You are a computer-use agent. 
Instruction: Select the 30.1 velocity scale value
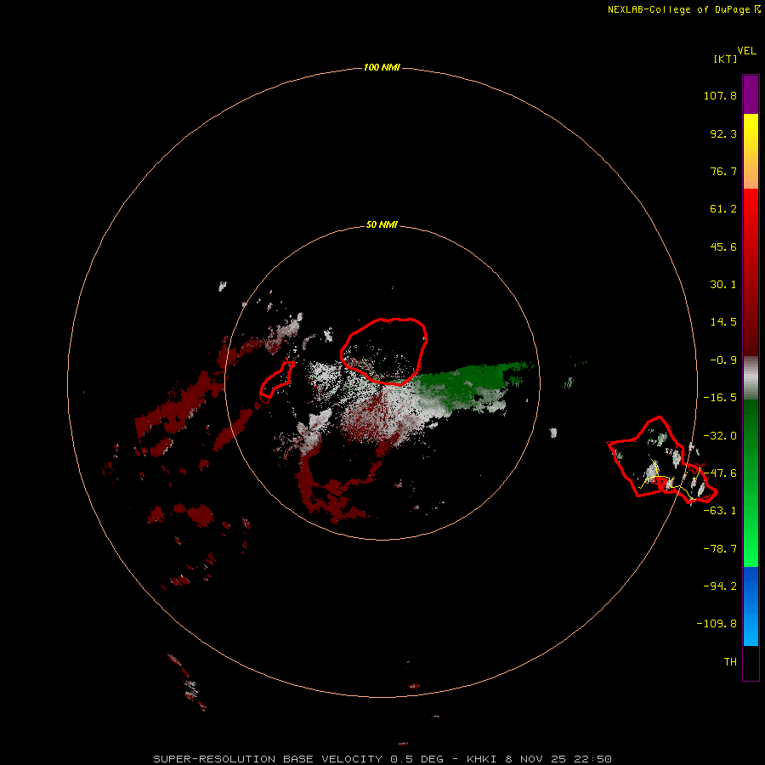[x=723, y=285]
